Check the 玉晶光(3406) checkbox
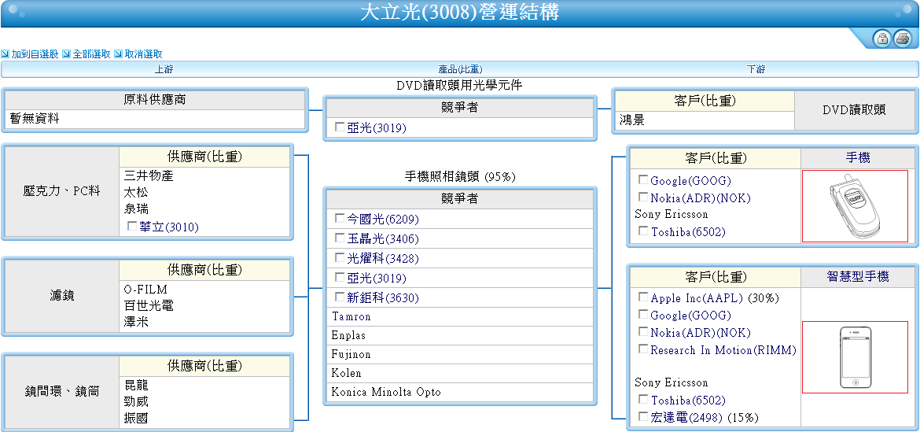 click(x=339, y=238)
